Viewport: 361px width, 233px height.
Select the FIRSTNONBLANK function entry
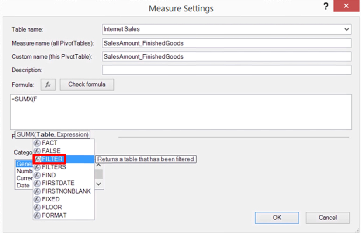(x=66, y=191)
